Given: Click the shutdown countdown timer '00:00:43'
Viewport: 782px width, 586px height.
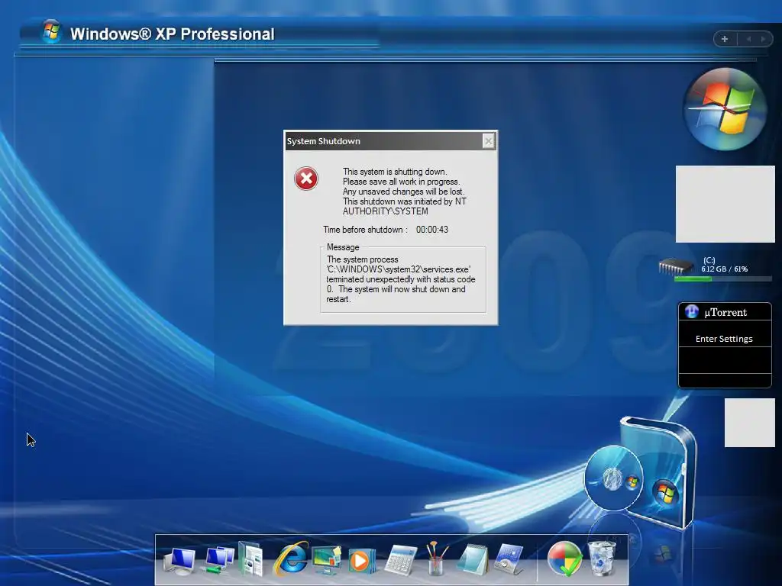Looking at the screenshot, I should [432, 230].
